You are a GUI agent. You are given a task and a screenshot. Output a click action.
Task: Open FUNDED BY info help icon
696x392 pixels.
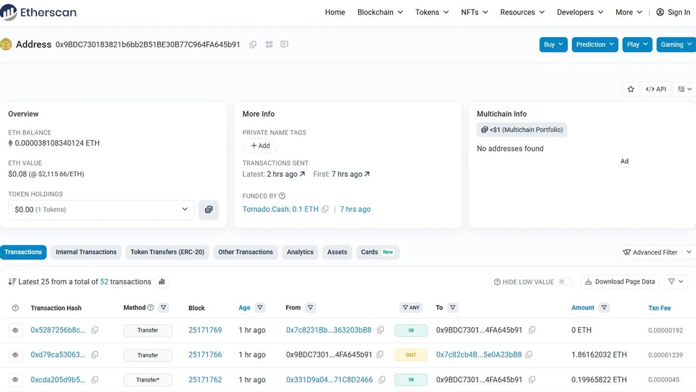282,196
